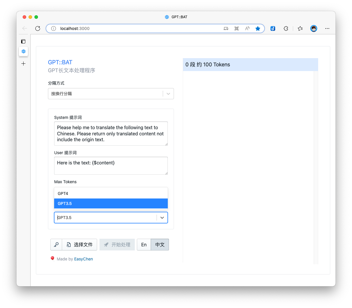The width and height of the screenshot is (352, 308).
Task: Add a new tab with plus icon
Action: 23,64
